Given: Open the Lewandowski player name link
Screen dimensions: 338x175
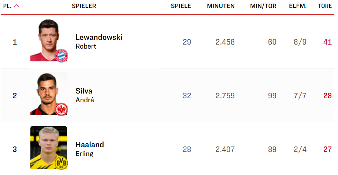Looking at the screenshot, I should (x=99, y=37).
